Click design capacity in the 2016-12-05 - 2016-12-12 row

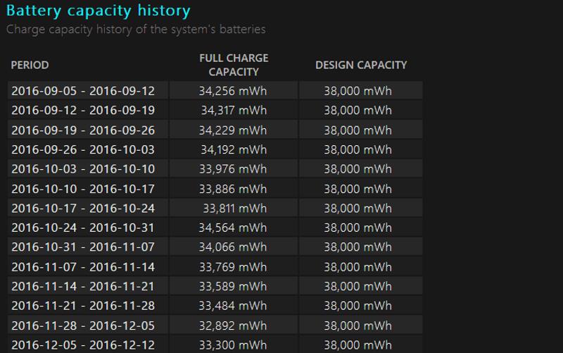(358, 345)
